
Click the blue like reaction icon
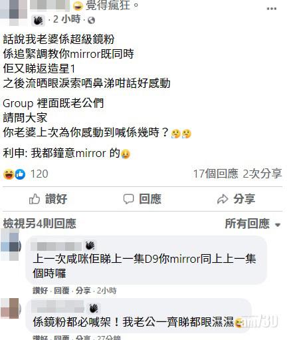pyautogui.click(x=20, y=174)
